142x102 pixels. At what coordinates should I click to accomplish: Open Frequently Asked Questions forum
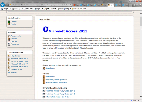pos(56,80)
